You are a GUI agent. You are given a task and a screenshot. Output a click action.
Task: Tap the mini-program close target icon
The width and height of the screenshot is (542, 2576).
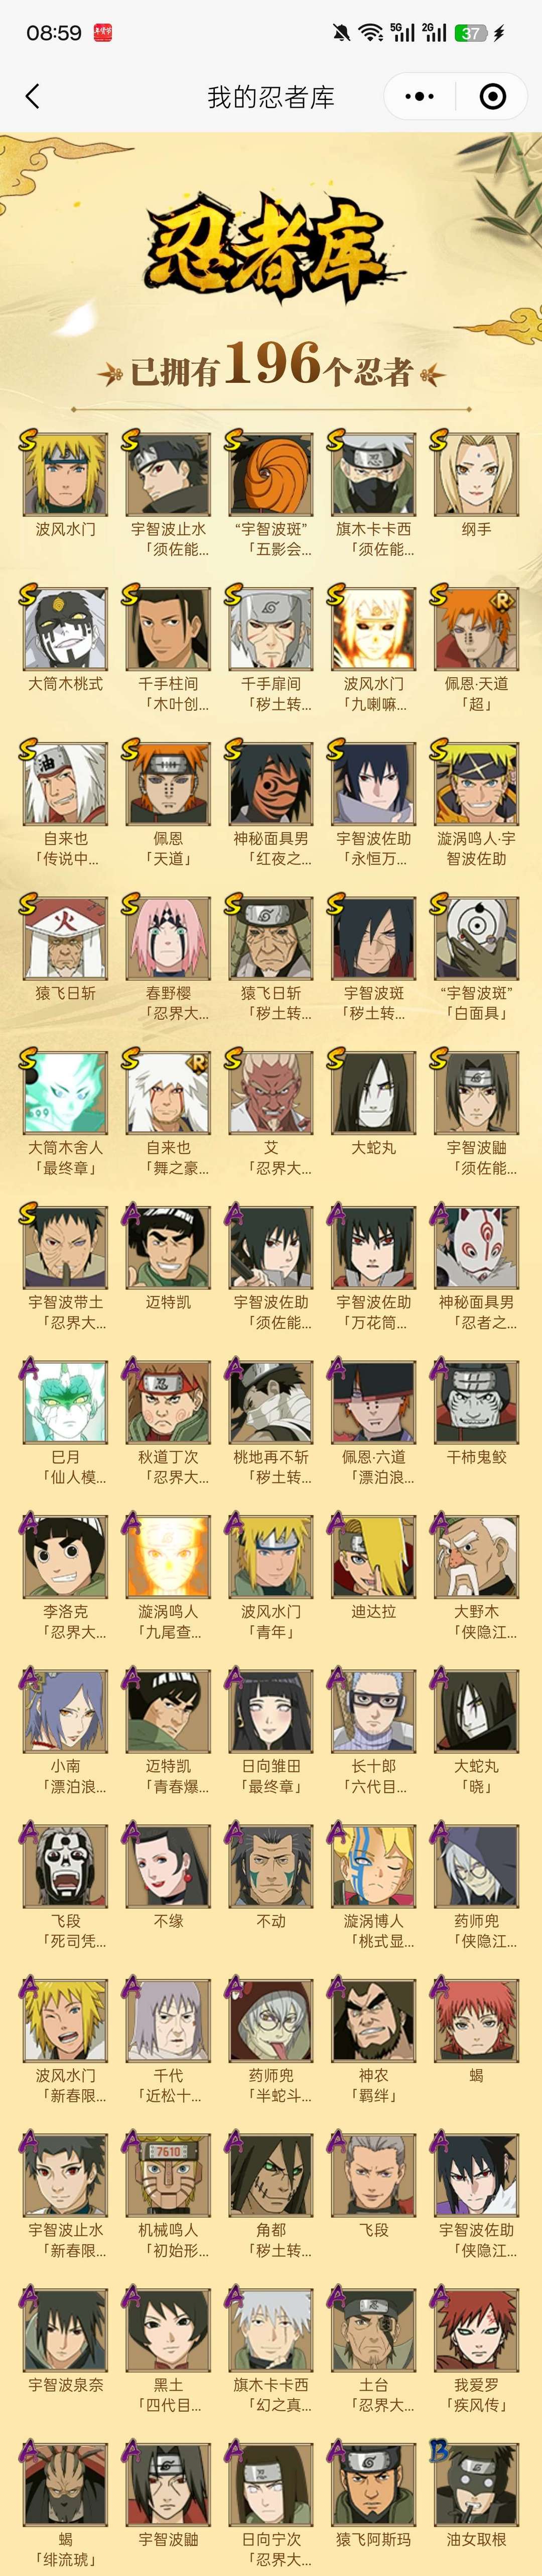point(493,96)
